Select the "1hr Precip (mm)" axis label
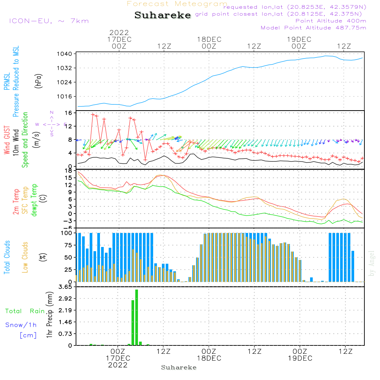Image resolution: width=380 pixels, height=380 pixels. pyautogui.click(x=49, y=315)
